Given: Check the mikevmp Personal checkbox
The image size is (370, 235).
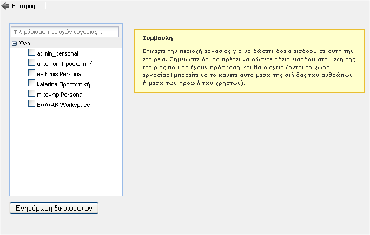Looking at the screenshot, I should coord(31,94).
